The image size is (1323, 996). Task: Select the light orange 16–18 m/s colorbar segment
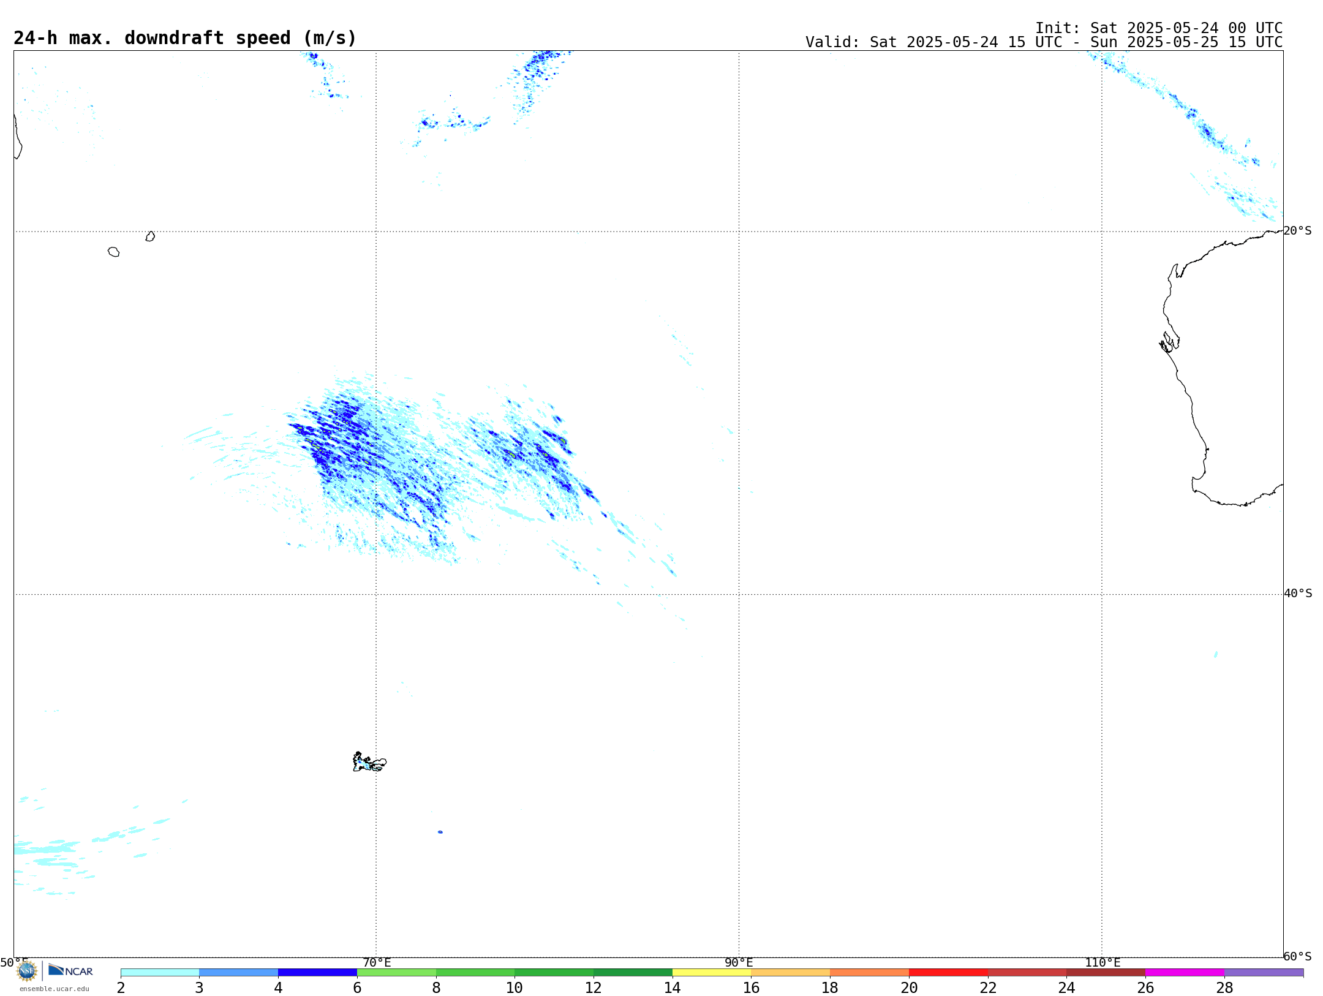(791, 973)
